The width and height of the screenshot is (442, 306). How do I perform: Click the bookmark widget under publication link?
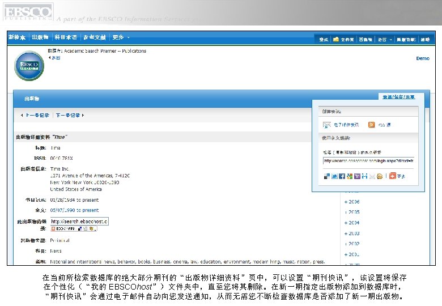pyautogui.click(x=74, y=229)
